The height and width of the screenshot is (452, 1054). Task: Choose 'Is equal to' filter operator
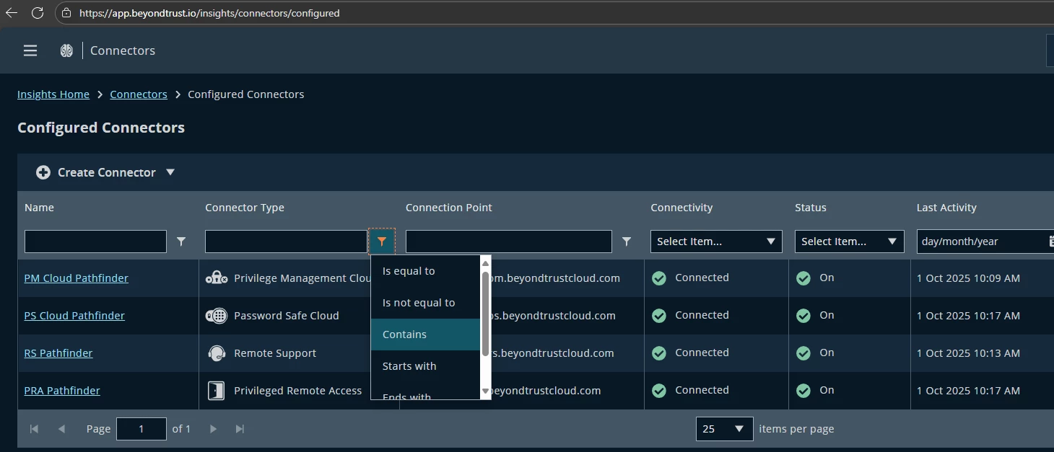pyautogui.click(x=425, y=271)
